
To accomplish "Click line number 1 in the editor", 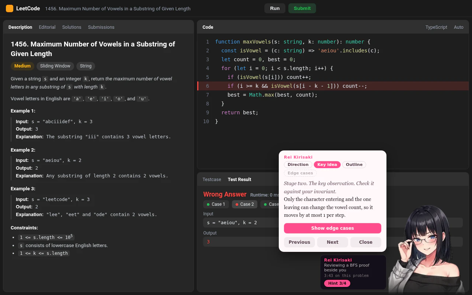I will coord(208,42).
